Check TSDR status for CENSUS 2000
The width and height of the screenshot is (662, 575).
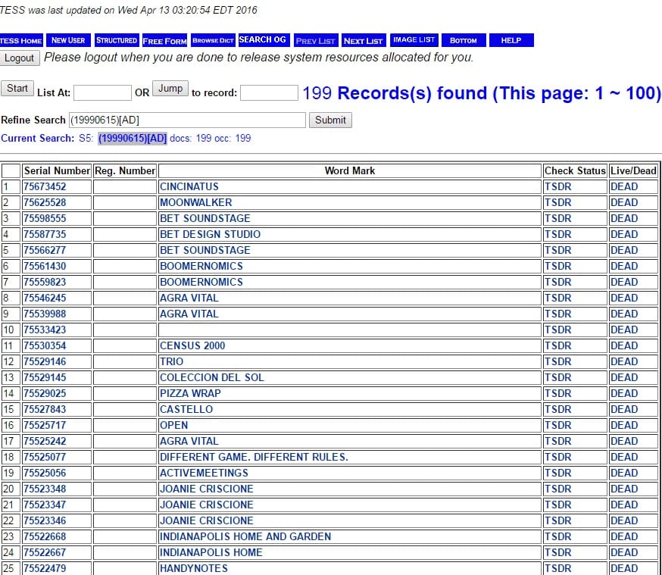point(557,345)
